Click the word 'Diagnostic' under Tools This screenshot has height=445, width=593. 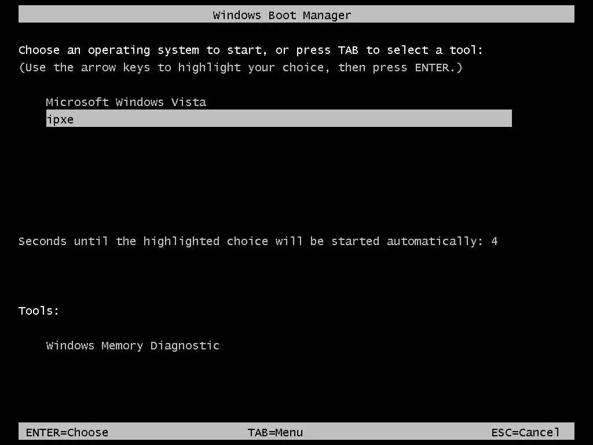pos(185,346)
